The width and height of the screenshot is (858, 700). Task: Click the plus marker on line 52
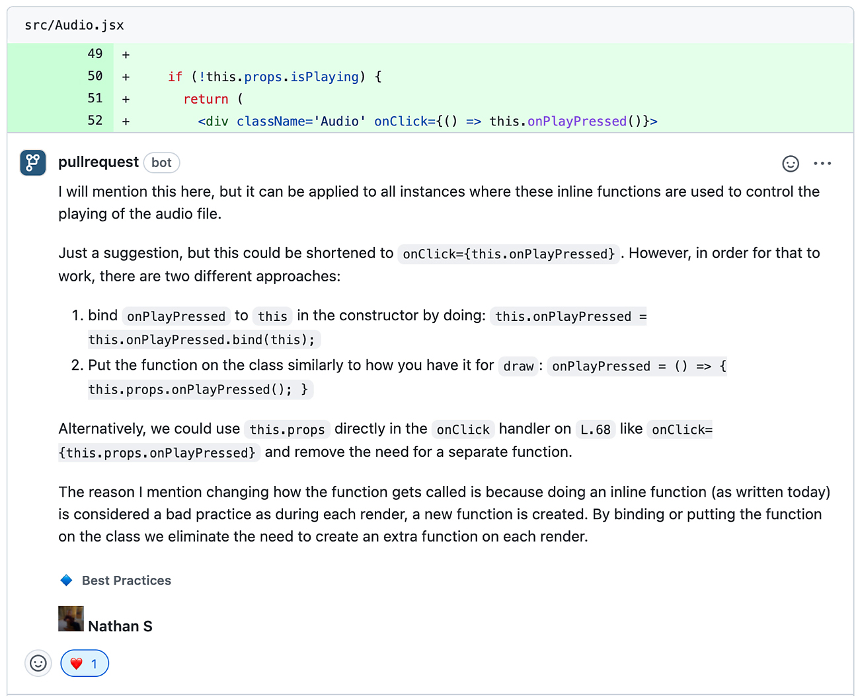point(126,122)
